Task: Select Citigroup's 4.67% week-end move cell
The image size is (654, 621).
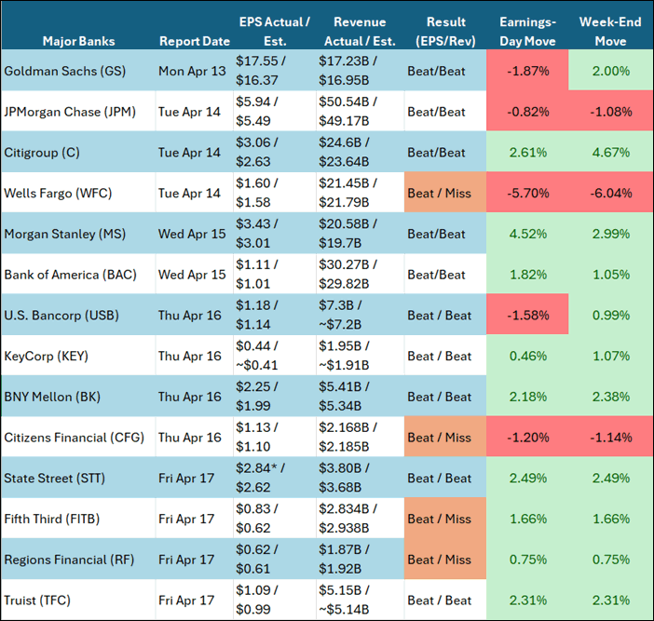Action: (x=610, y=153)
